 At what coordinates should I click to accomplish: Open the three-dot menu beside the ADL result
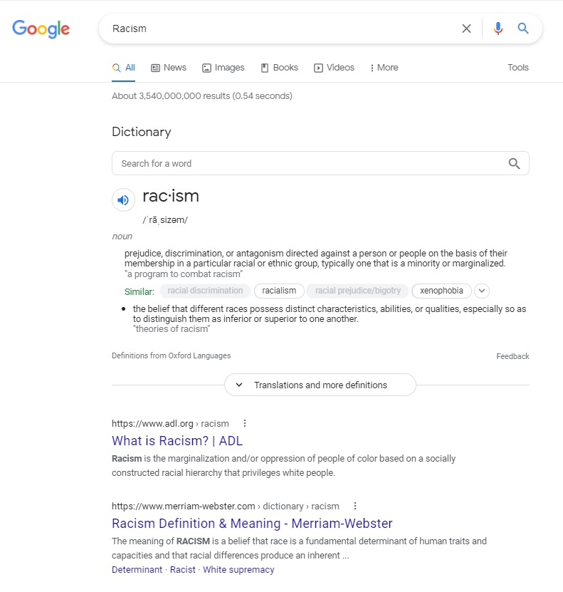[x=245, y=423]
